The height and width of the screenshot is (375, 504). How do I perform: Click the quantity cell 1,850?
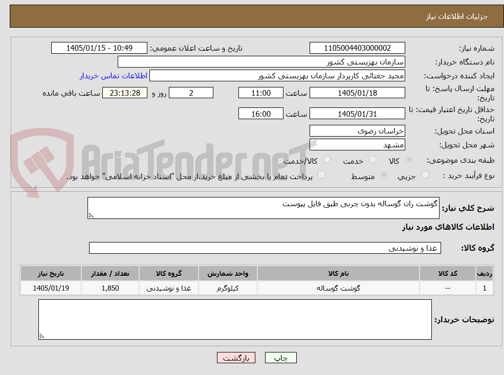[110, 288]
